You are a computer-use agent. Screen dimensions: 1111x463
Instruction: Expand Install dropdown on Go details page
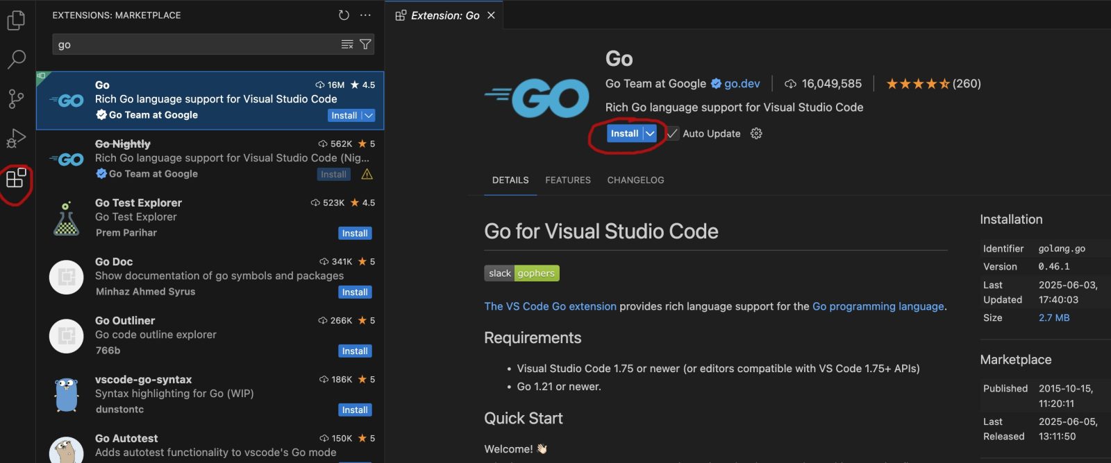pyautogui.click(x=650, y=134)
